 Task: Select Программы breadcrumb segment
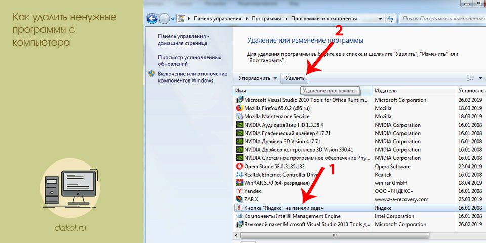(x=266, y=19)
